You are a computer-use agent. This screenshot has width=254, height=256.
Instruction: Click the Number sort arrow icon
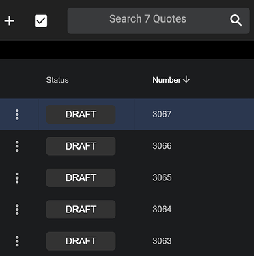click(x=186, y=79)
